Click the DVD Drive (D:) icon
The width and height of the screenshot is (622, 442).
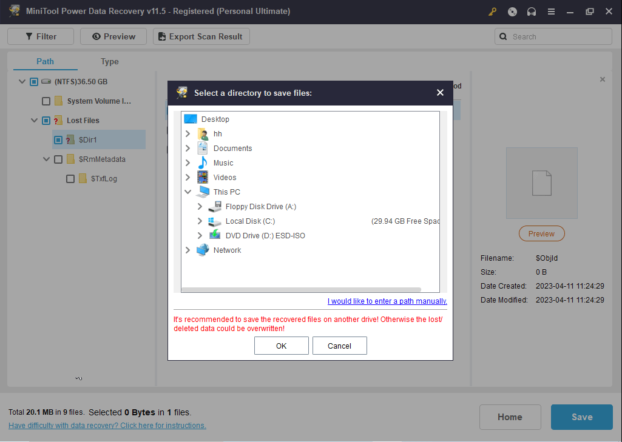coord(215,235)
